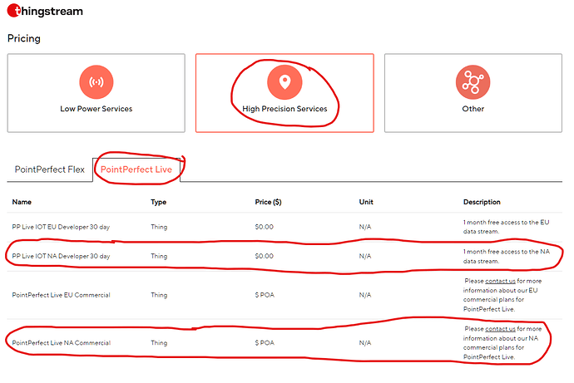Click the Unit column header
574x383 pixels.
click(366, 202)
